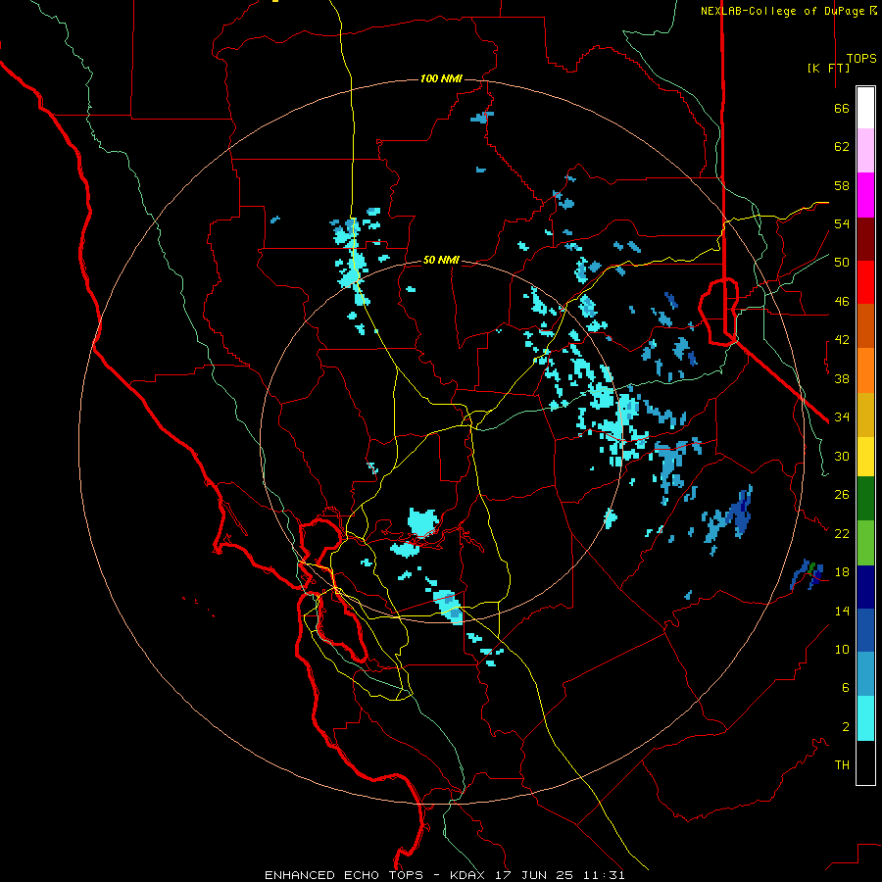Click the '34' legend value
882x882 pixels.
coord(842,417)
